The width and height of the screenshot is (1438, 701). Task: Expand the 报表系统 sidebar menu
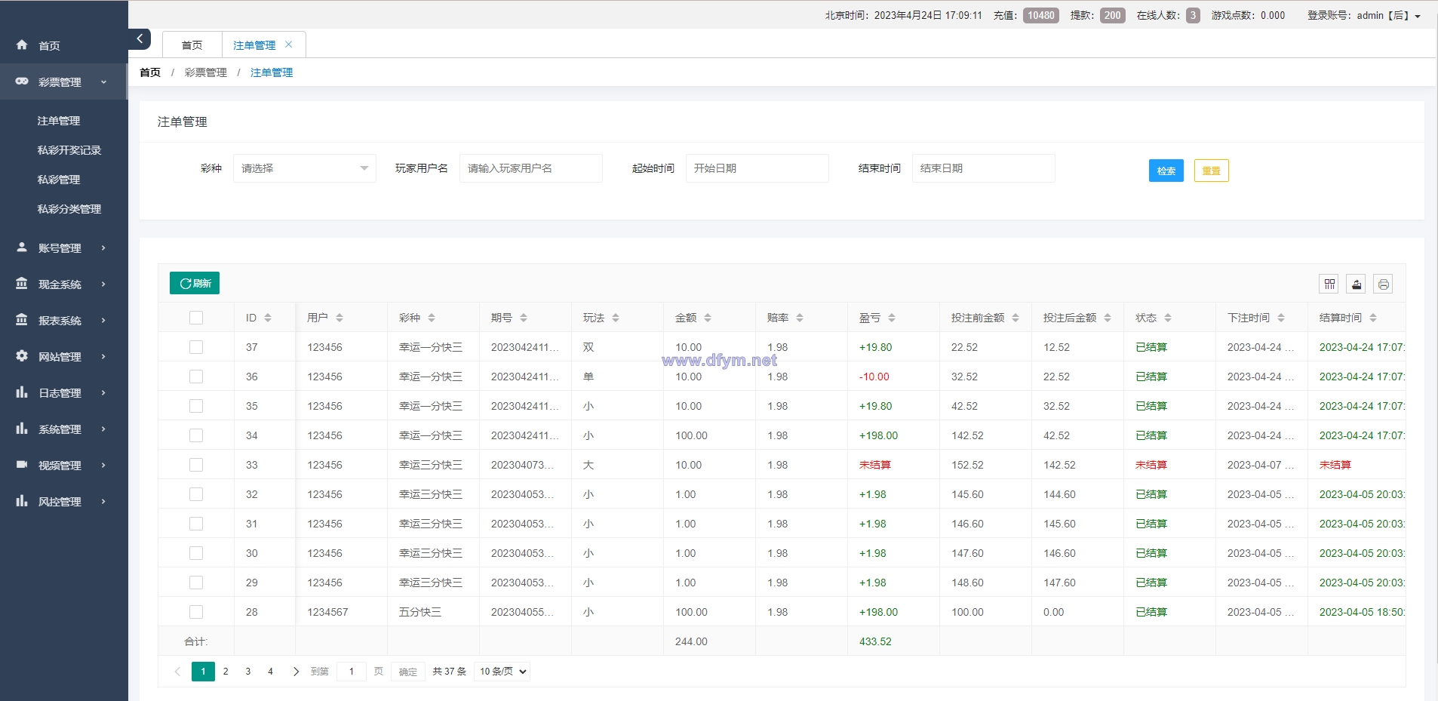pyautogui.click(x=63, y=320)
